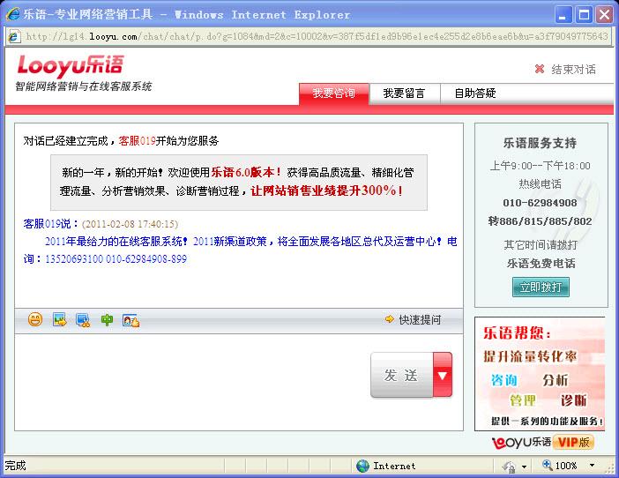This screenshot has width=619, height=478.
Task: Click the IE page icon in address bar
Action: click(14, 37)
